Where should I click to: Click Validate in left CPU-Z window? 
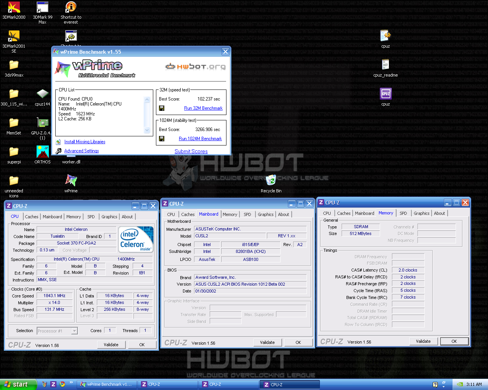(x=111, y=345)
